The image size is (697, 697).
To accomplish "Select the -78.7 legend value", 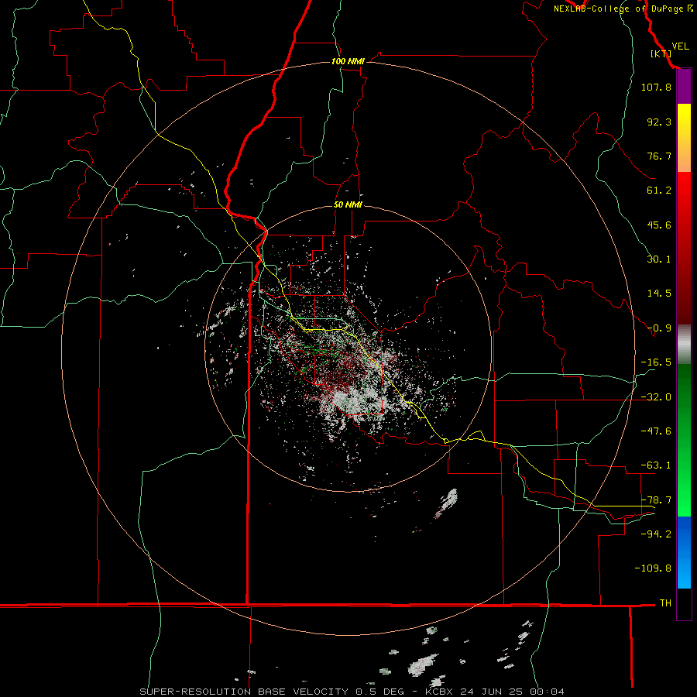I will (656, 500).
